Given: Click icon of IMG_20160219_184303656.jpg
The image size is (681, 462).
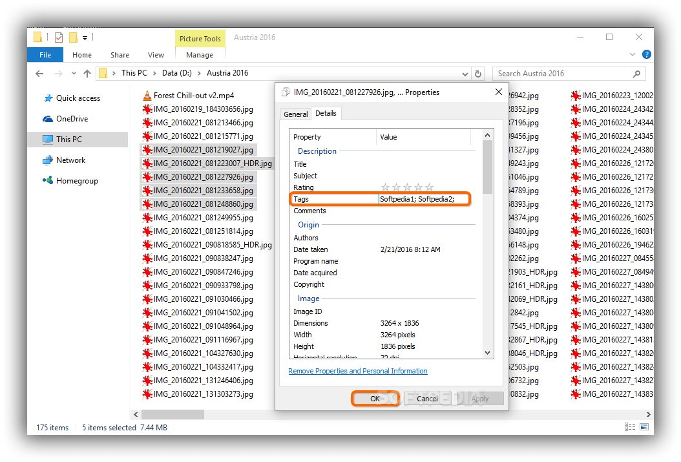Looking at the screenshot, I should tap(147, 109).
